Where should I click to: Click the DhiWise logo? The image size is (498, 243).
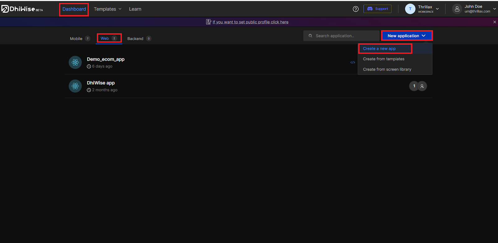point(22,9)
